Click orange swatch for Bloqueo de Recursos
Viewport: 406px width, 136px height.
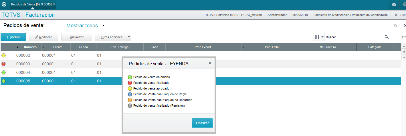(x=130, y=100)
